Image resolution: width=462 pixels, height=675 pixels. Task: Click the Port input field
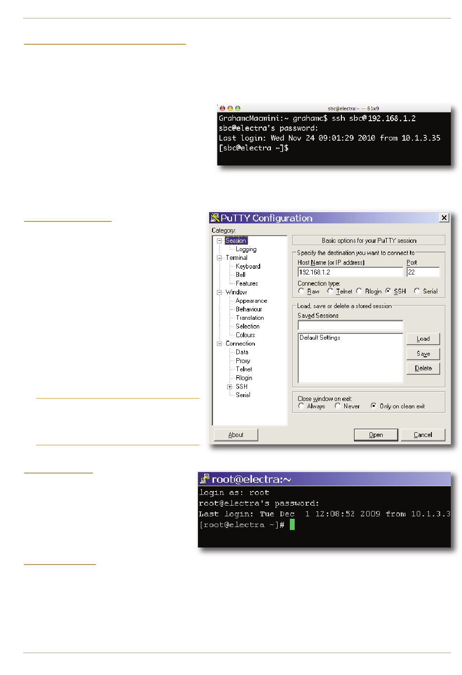[423, 272]
